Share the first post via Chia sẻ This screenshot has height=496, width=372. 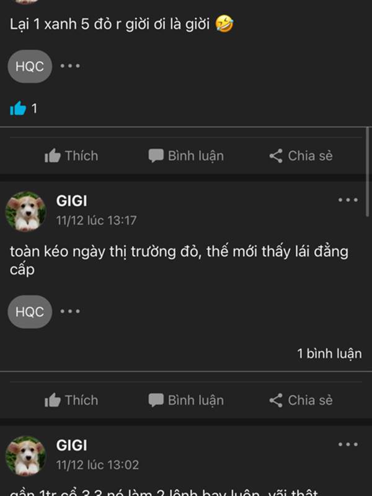pyautogui.click(x=301, y=156)
